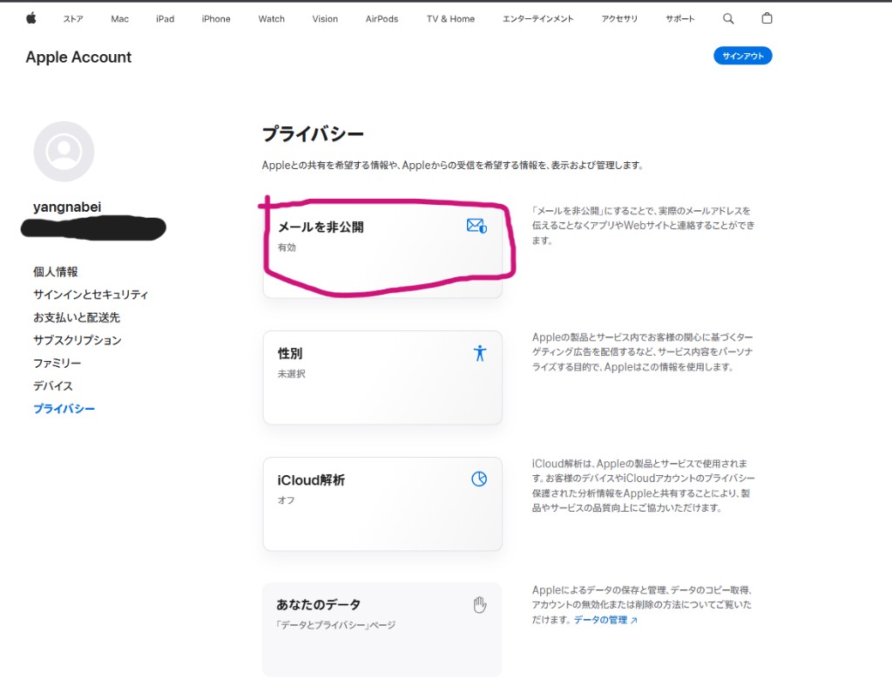Go to サインインとセキュリティ in sidebar

91,295
